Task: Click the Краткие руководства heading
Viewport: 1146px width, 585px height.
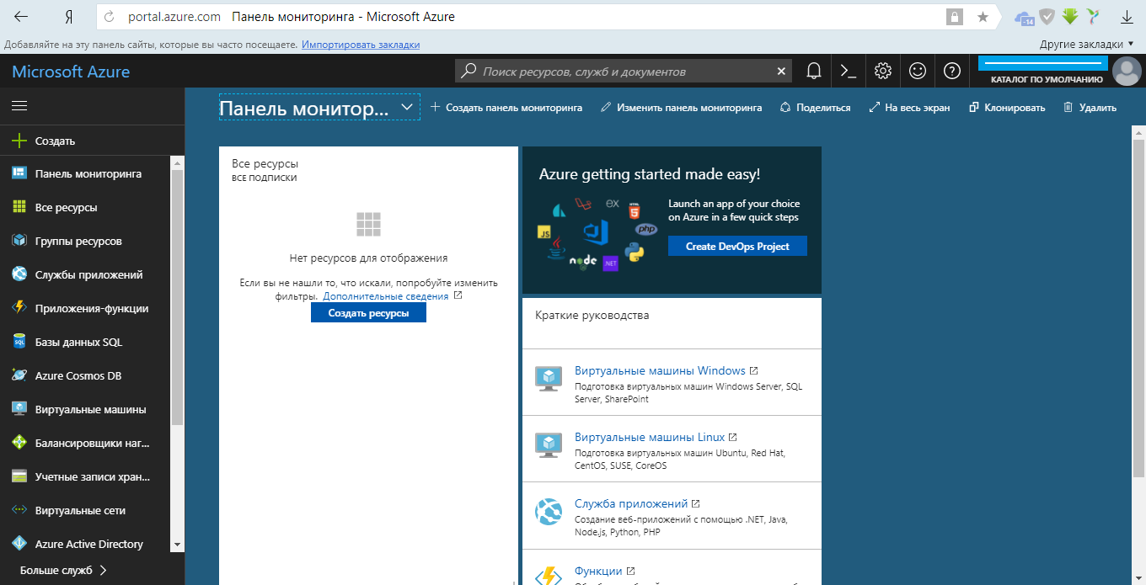Action: tap(592, 316)
